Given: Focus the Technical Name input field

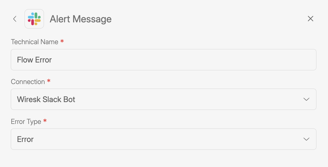Looking at the screenshot, I should coord(163,60).
